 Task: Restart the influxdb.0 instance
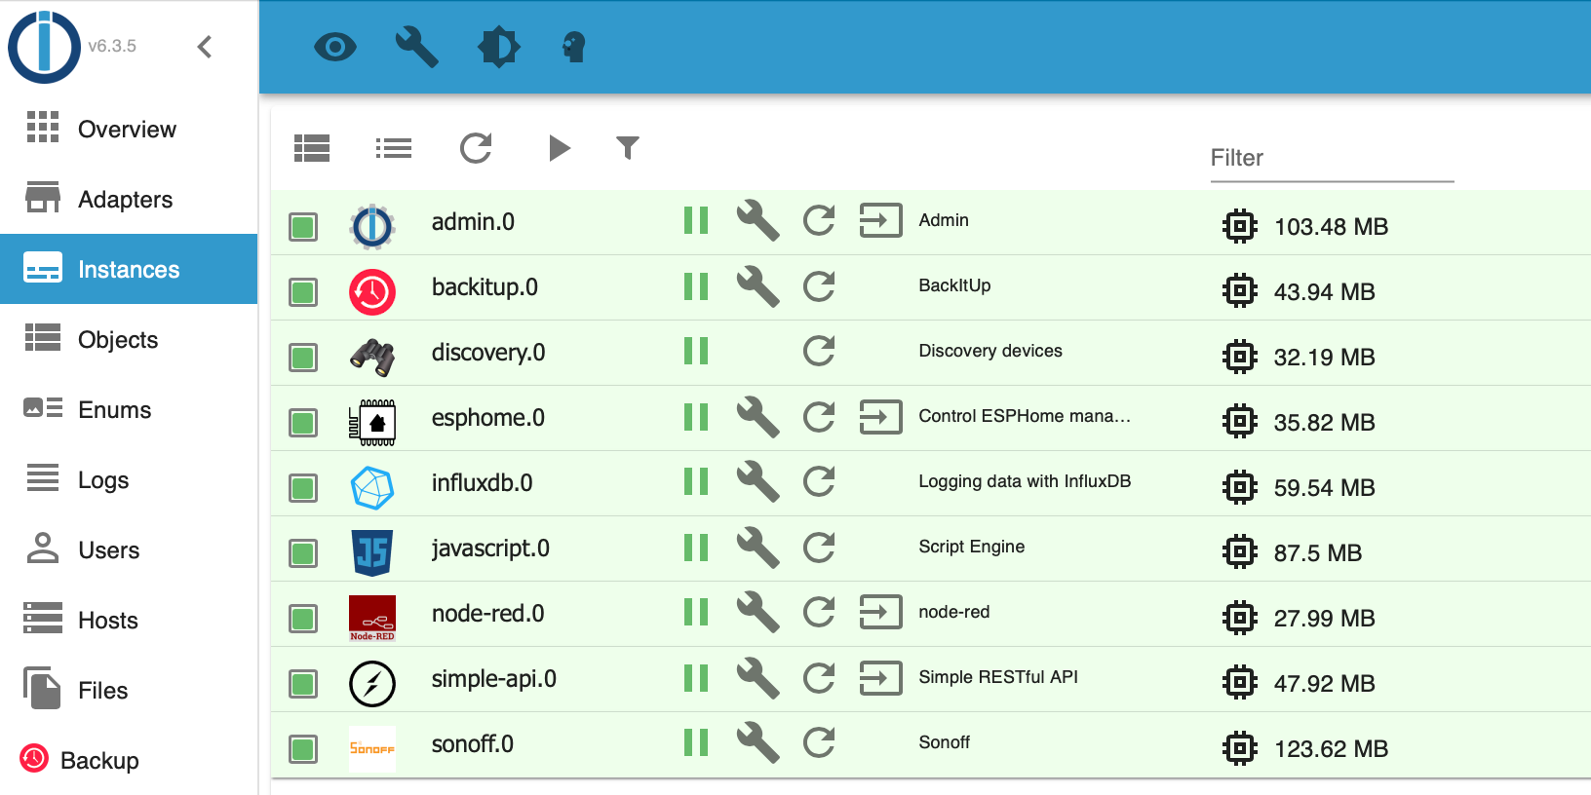point(819,481)
